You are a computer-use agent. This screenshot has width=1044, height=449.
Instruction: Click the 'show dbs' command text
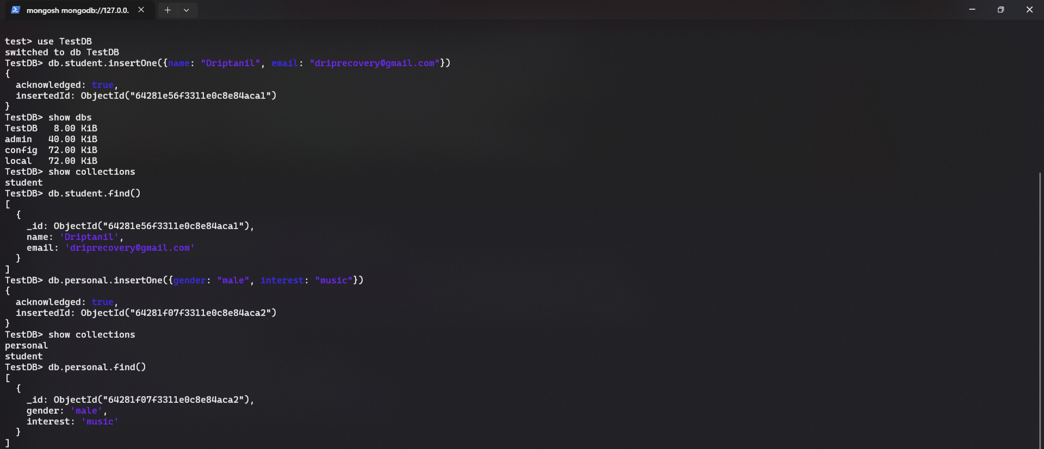70,117
